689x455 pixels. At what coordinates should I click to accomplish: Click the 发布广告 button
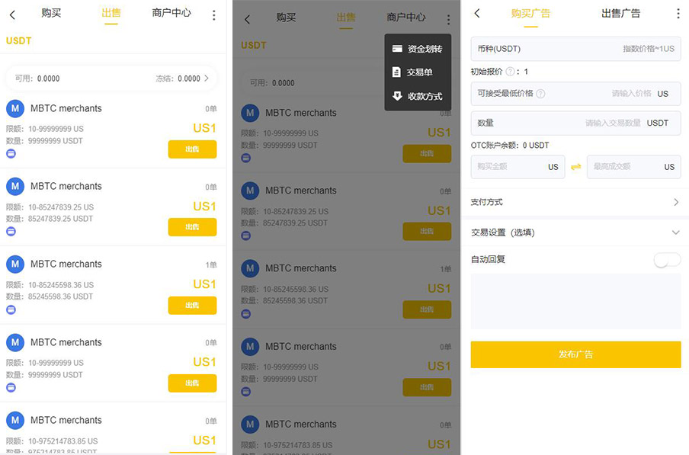point(575,354)
